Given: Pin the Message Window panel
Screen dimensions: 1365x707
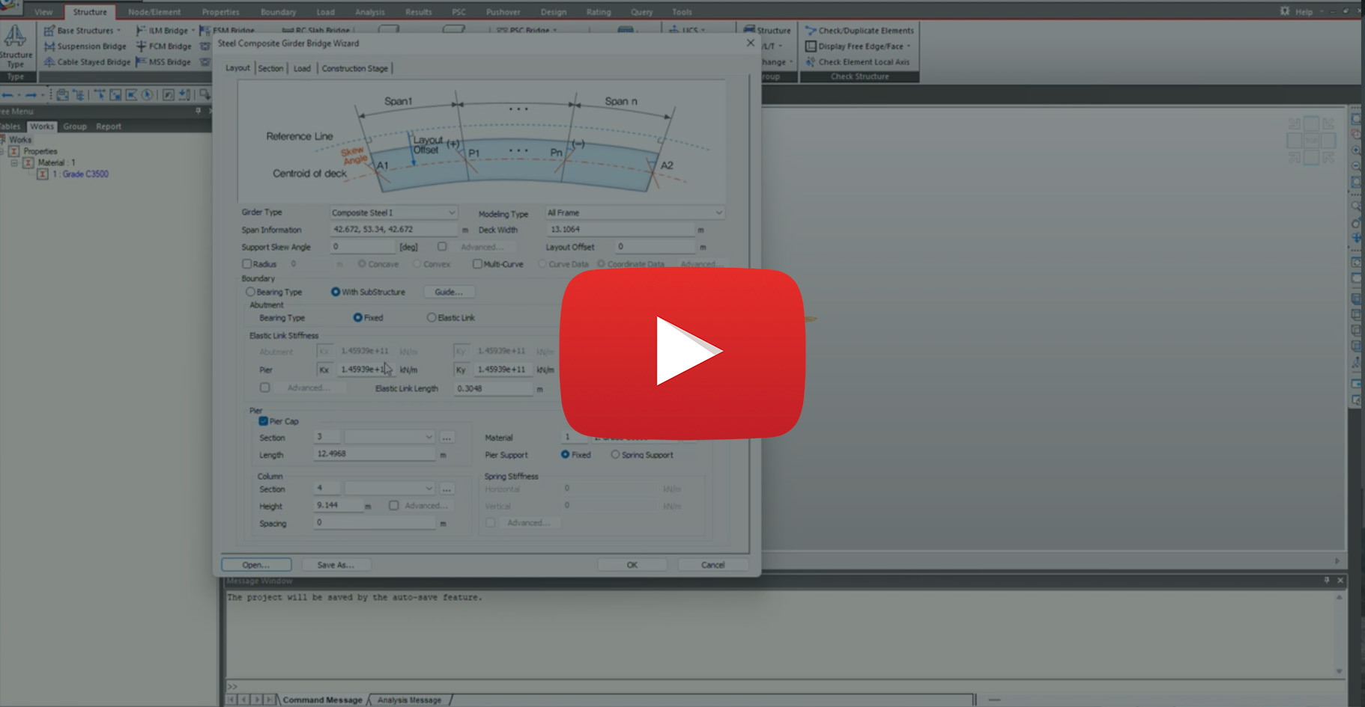Looking at the screenshot, I should [x=1326, y=581].
